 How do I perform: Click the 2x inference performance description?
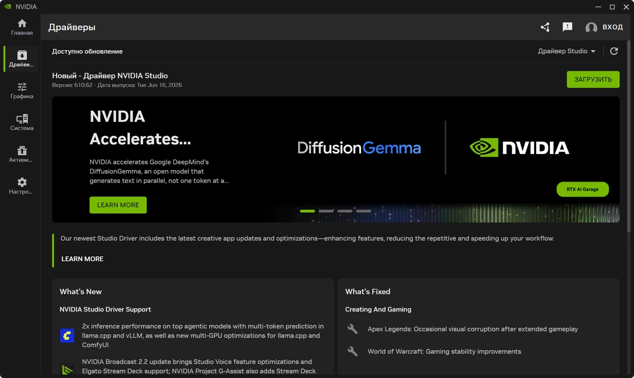(x=203, y=336)
